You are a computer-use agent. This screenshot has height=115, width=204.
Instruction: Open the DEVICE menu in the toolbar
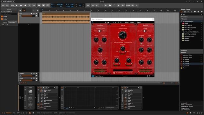click(x=128, y=5)
